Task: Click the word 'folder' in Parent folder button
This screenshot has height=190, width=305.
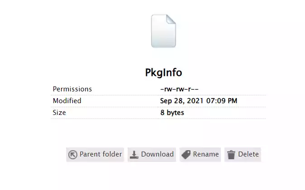Action: click(x=111, y=154)
